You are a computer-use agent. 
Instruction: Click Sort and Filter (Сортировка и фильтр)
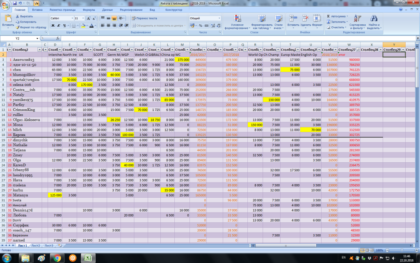click(x=358, y=21)
